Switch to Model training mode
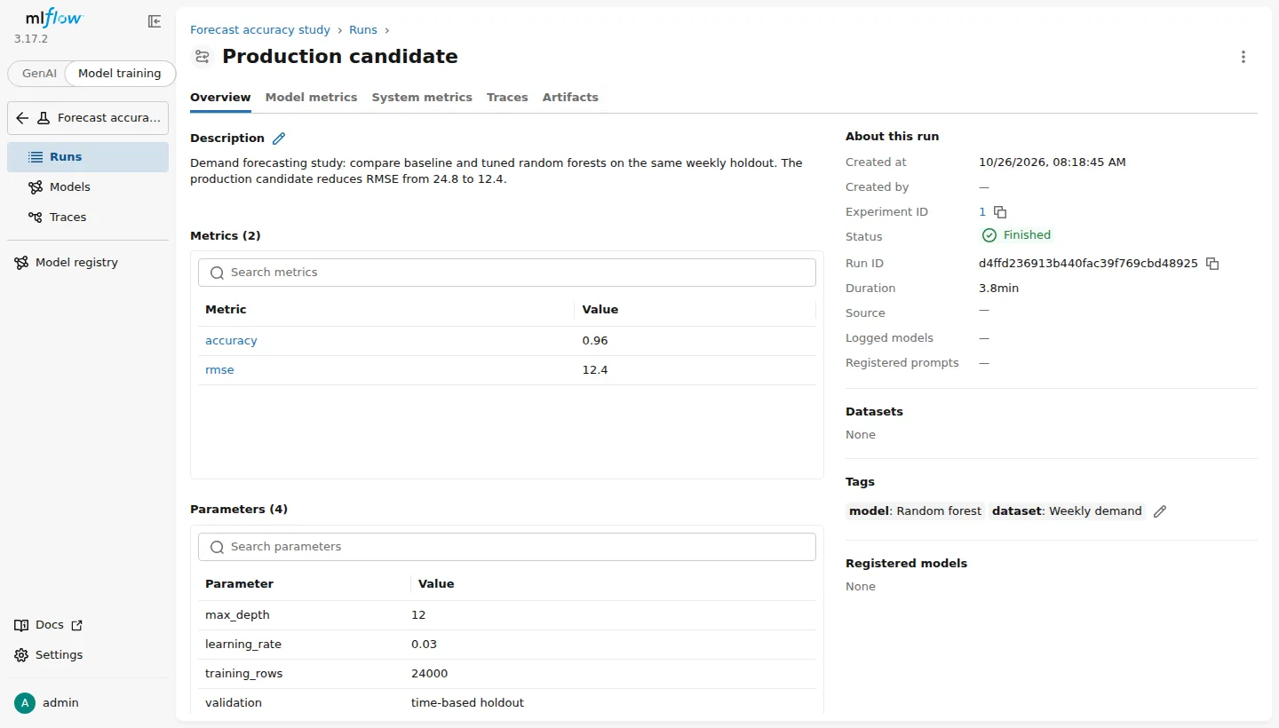Image resolution: width=1279 pixels, height=728 pixels. pyautogui.click(x=120, y=74)
